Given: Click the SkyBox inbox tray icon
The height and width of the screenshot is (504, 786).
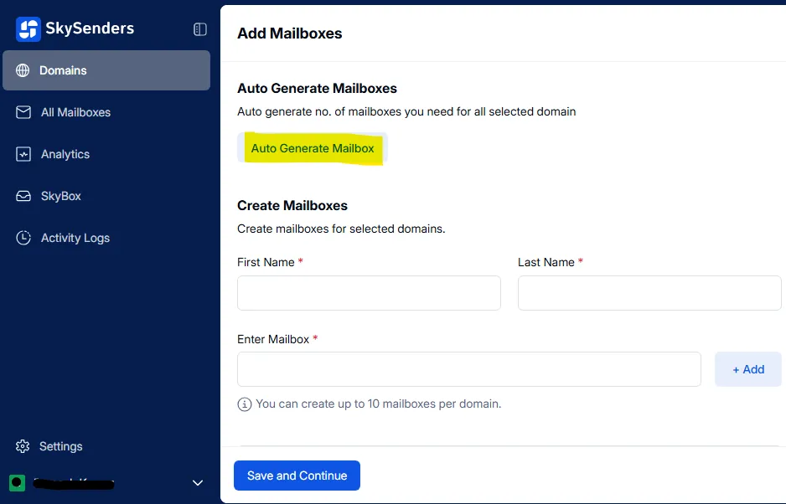Looking at the screenshot, I should [x=23, y=196].
